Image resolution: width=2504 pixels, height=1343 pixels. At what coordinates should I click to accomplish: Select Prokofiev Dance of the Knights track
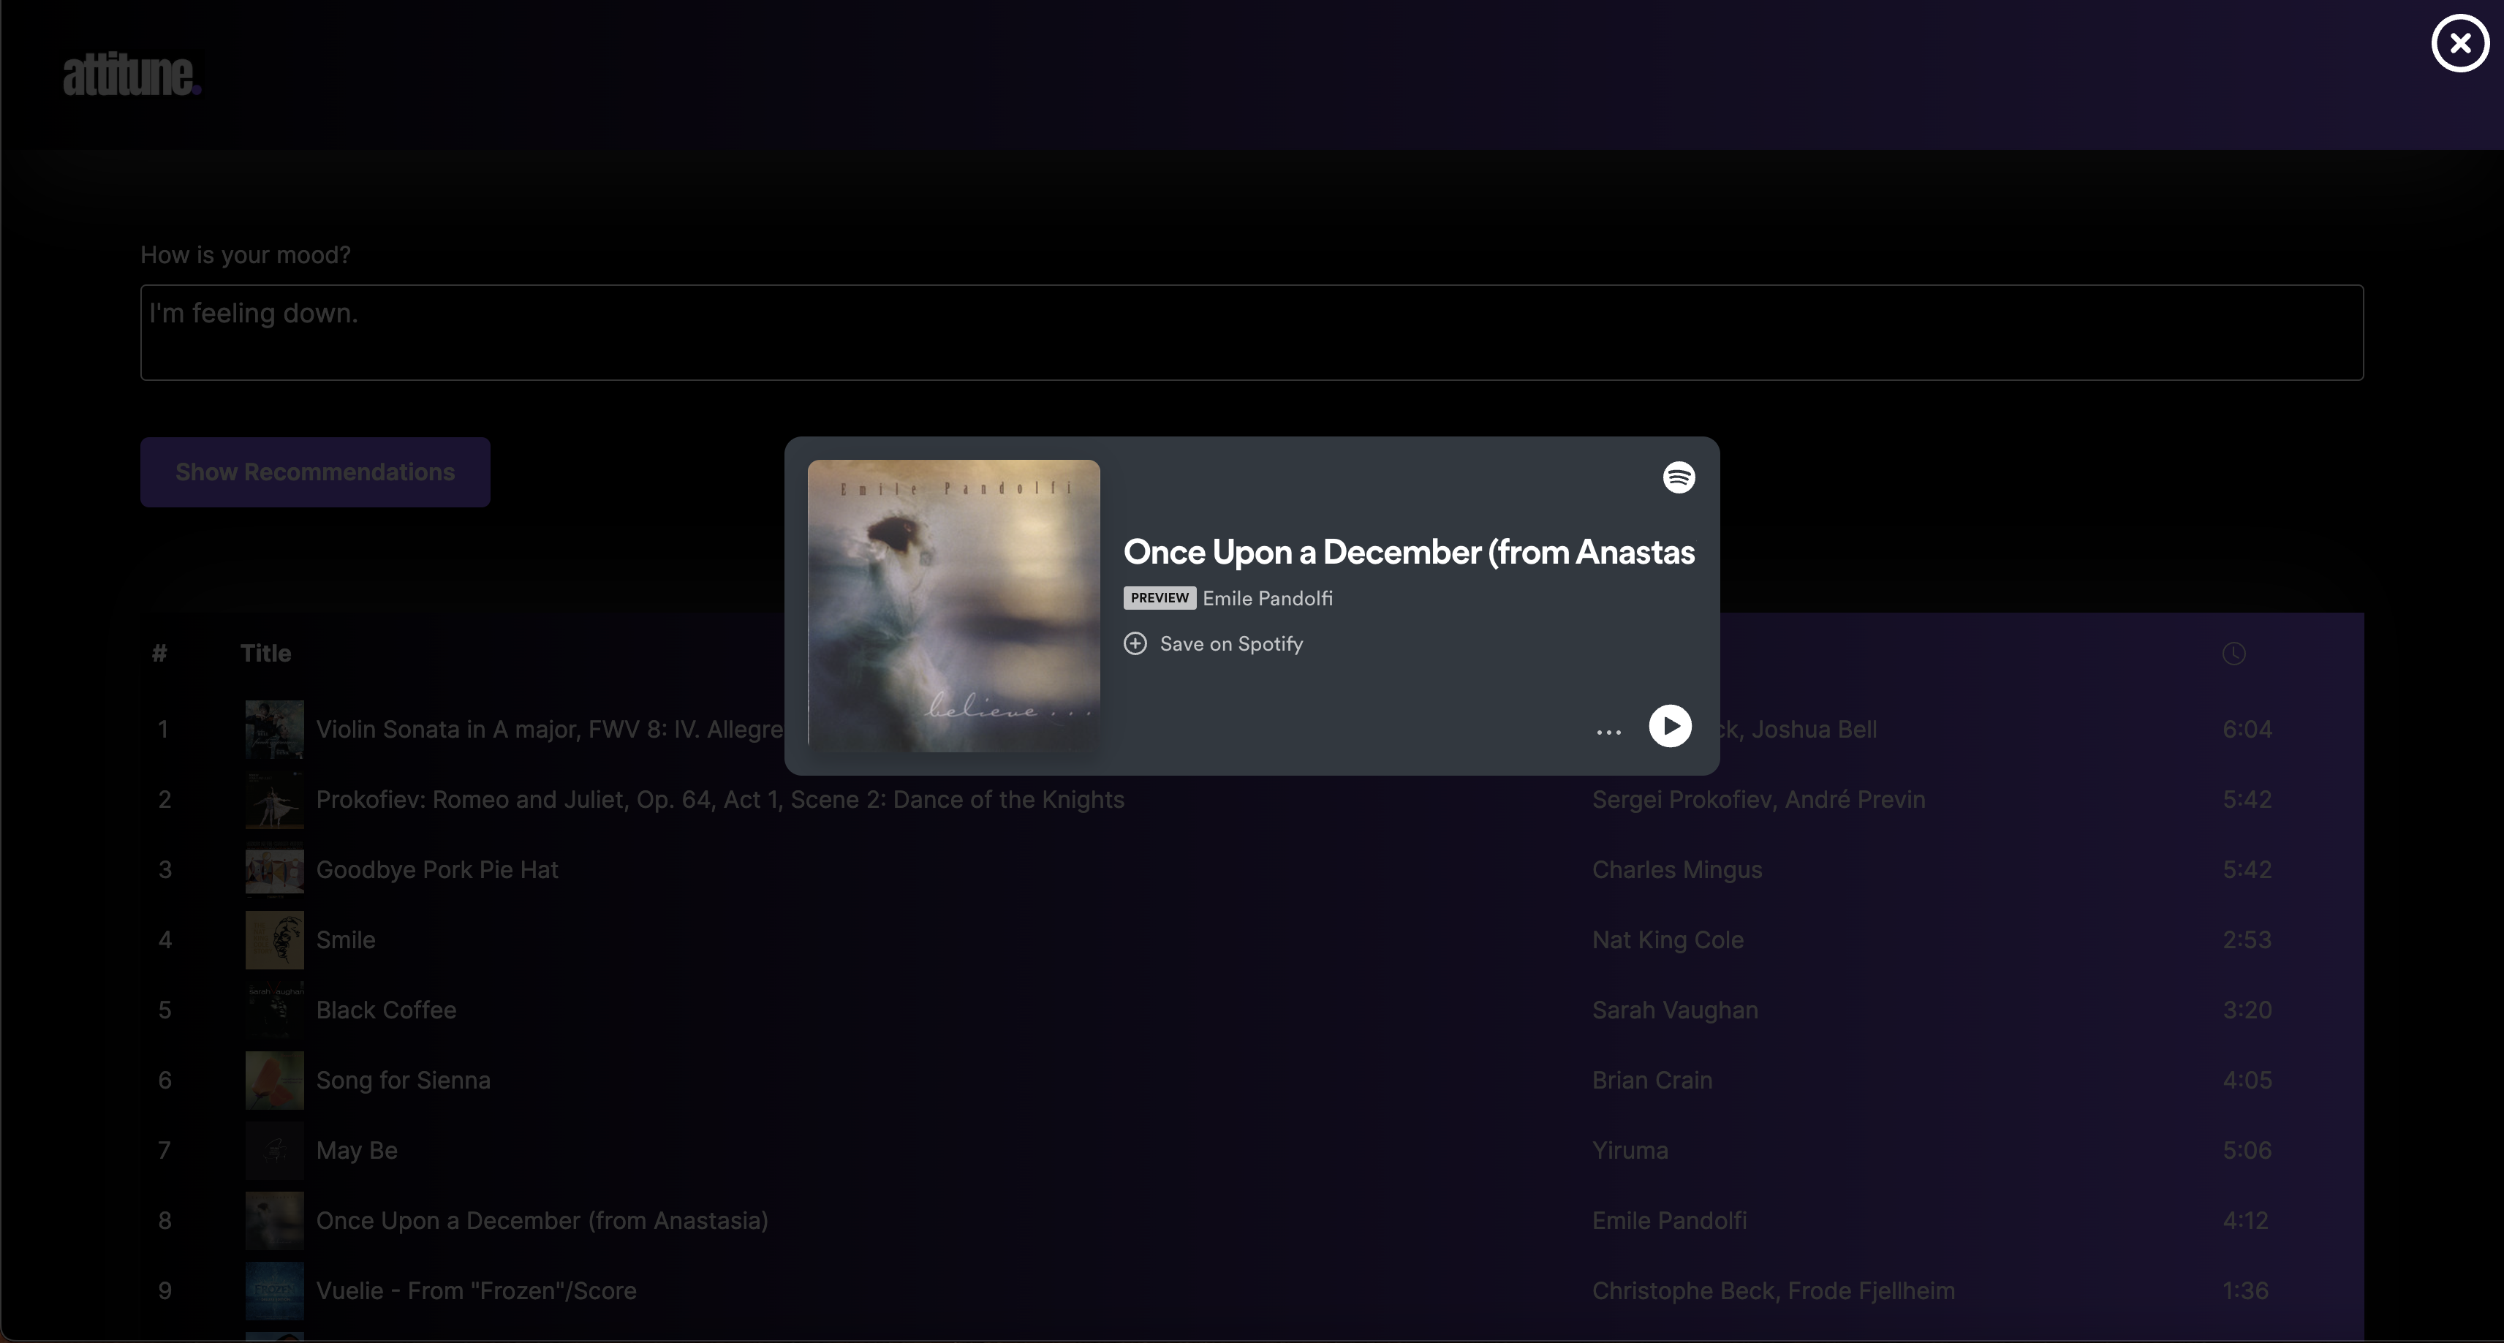tap(719, 800)
